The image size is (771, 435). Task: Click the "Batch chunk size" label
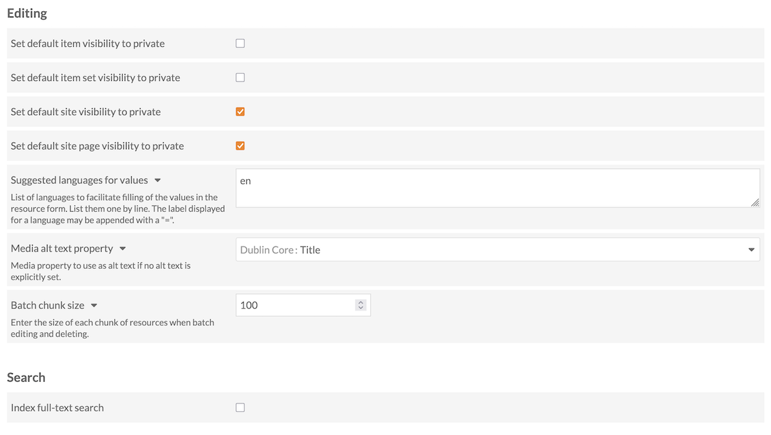(x=48, y=305)
